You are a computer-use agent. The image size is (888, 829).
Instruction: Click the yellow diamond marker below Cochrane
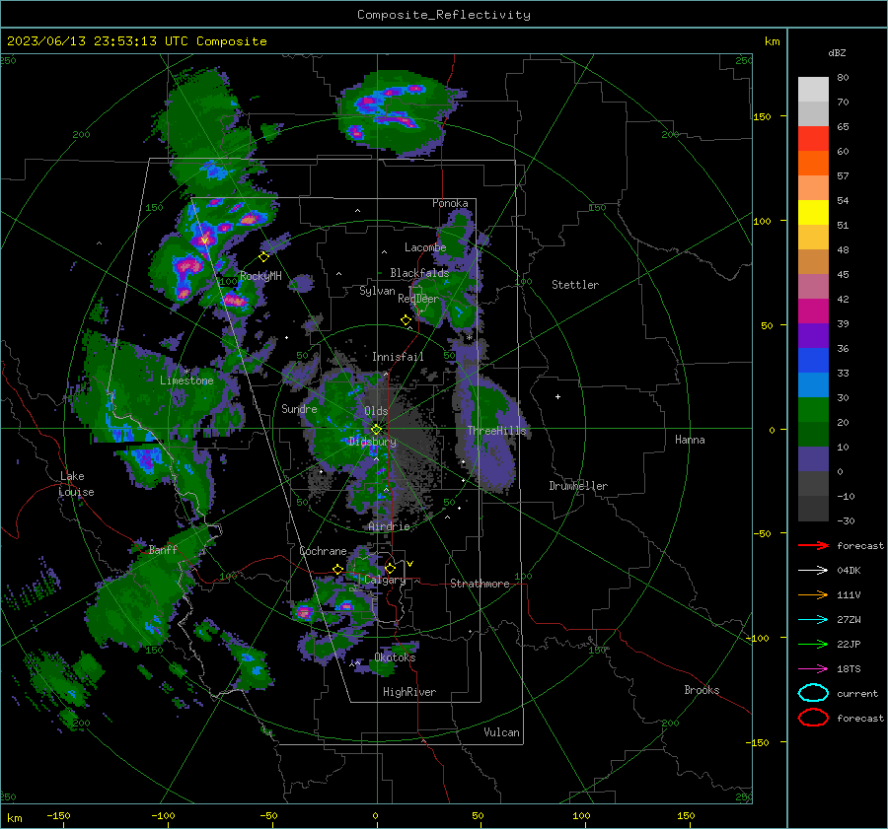click(338, 569)
